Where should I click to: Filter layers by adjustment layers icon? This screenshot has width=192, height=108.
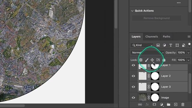click(x=164, y=45)
